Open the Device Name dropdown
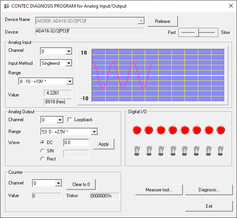Image resolution: width=237 pixels, height=218 pixels. coord(141,21)
